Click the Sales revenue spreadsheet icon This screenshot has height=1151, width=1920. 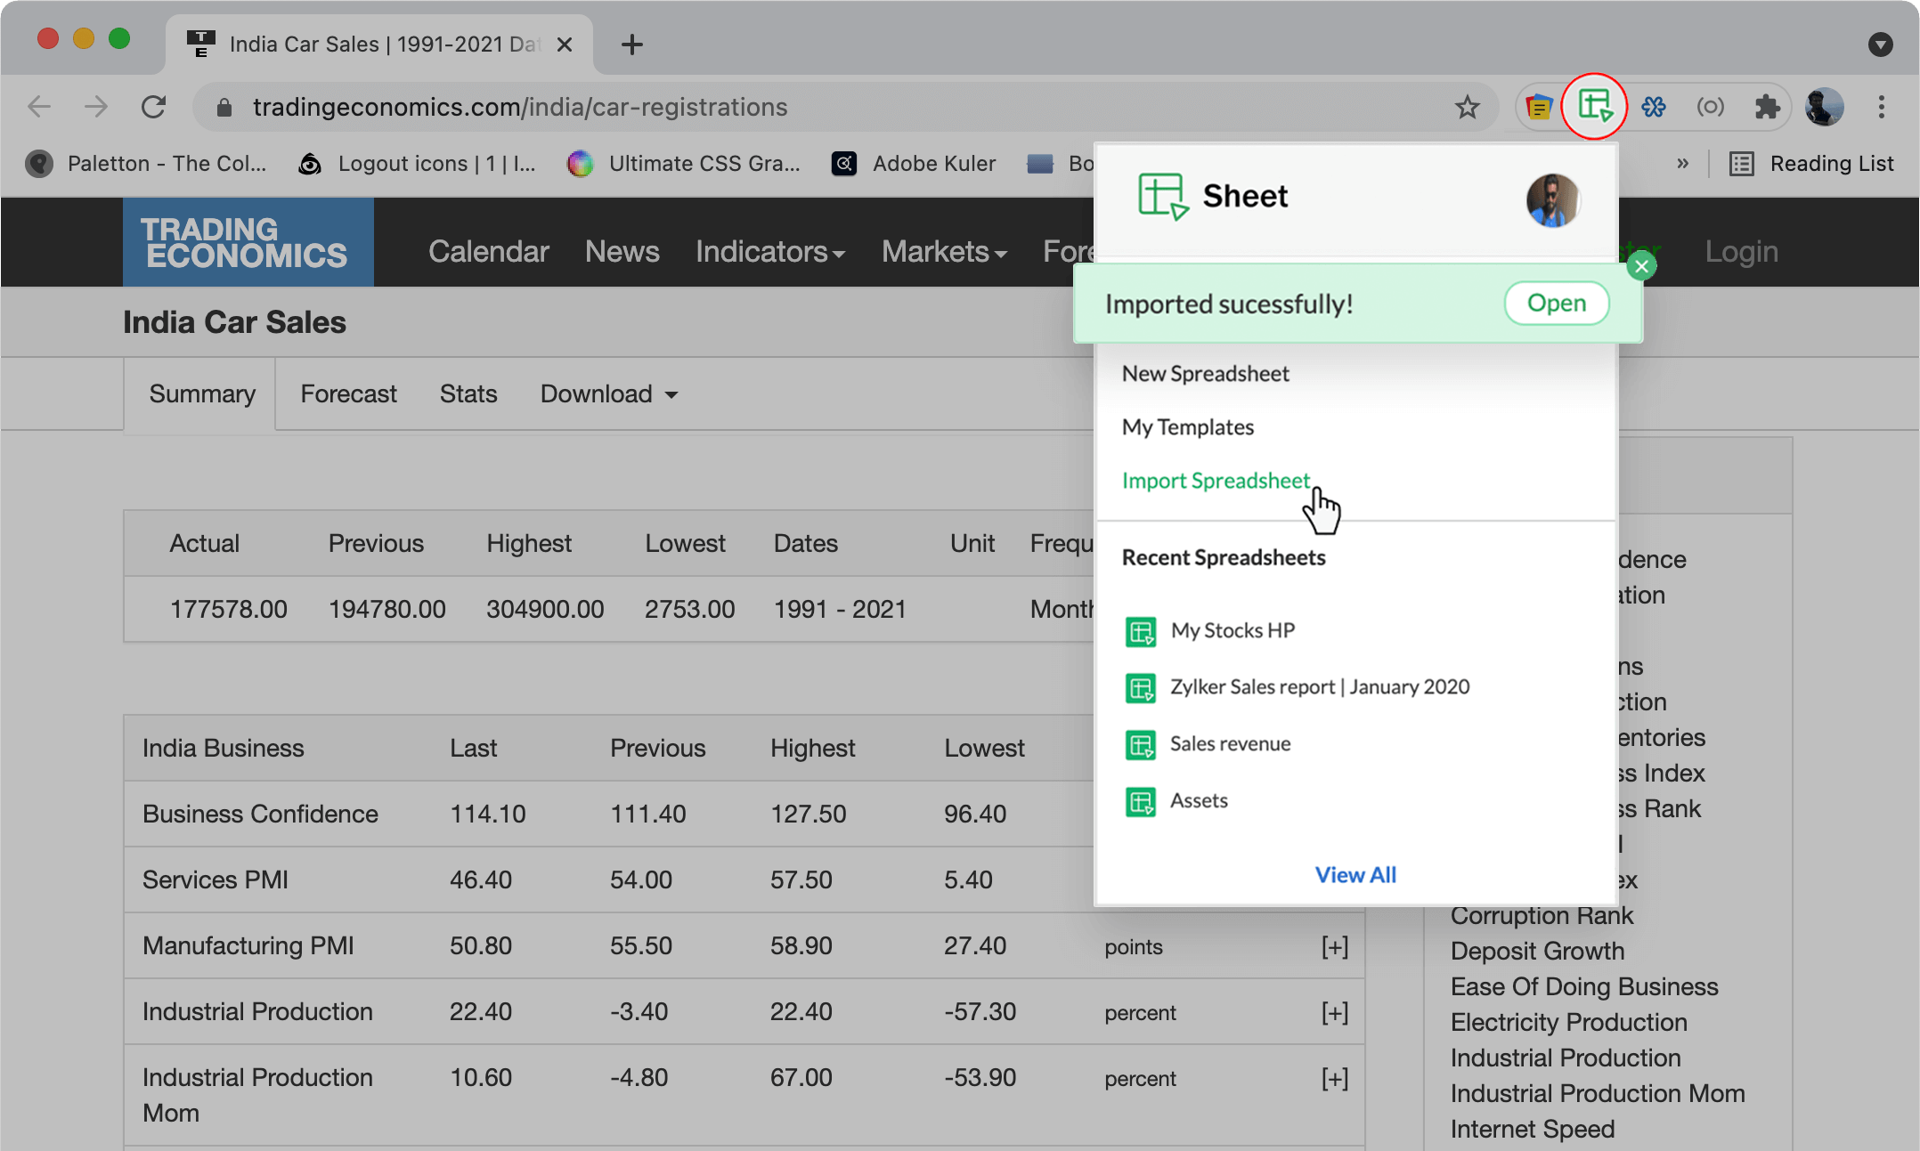(x=1141, y=745)
